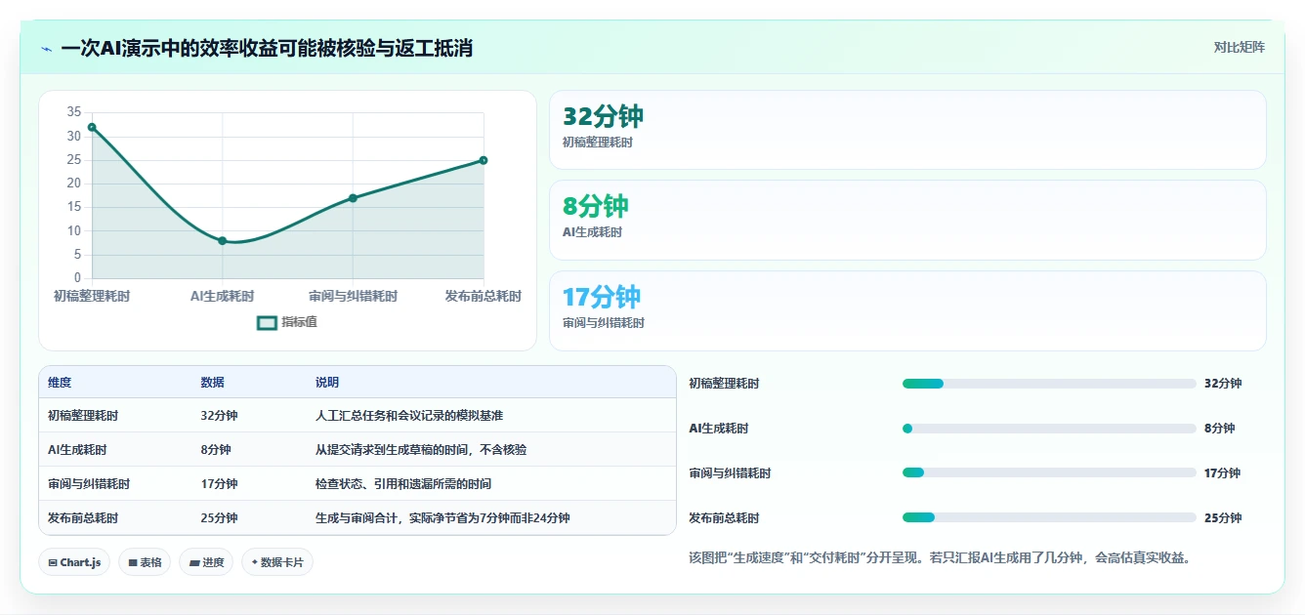Click the chart data point at 初稿整理耗时
Viewport: 1305px width, 615px height.
coord(92,127)
